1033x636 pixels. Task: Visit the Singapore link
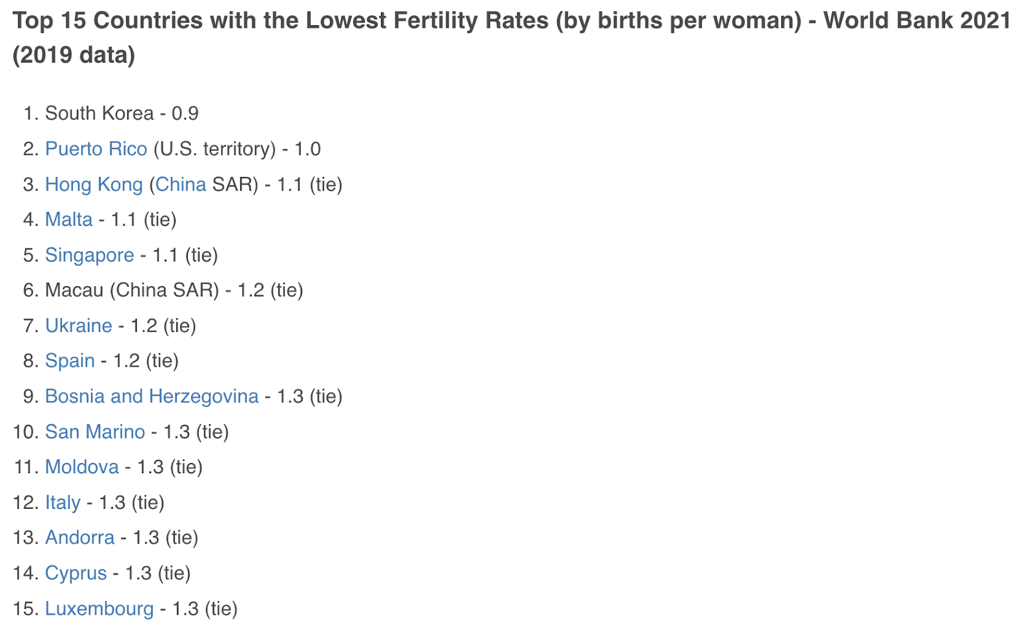[89, 255]
